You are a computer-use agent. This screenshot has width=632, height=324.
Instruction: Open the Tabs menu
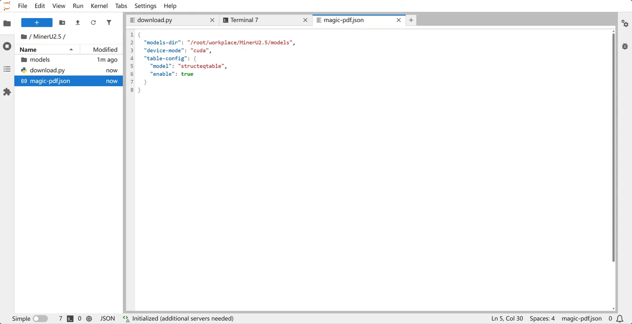[121, 6]
